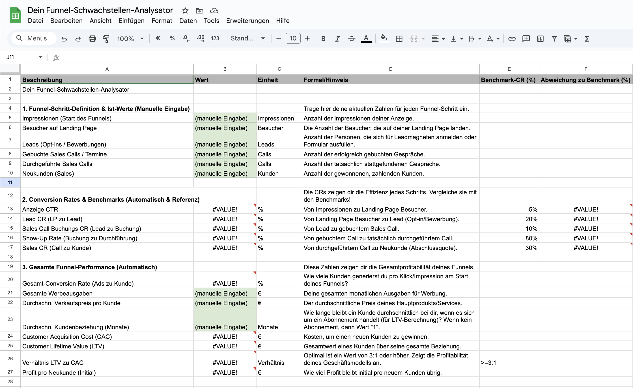Click the document title text

[x=100, y=10]
